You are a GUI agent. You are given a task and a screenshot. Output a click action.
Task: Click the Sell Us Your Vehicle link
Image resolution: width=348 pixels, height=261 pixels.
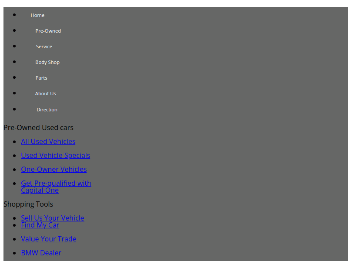(52, 218)
